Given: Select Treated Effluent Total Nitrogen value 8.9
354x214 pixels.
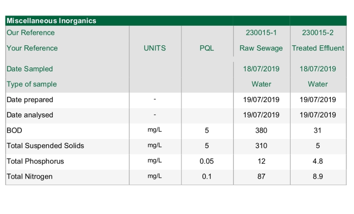Looking at the screenshot, I should 318,177.
